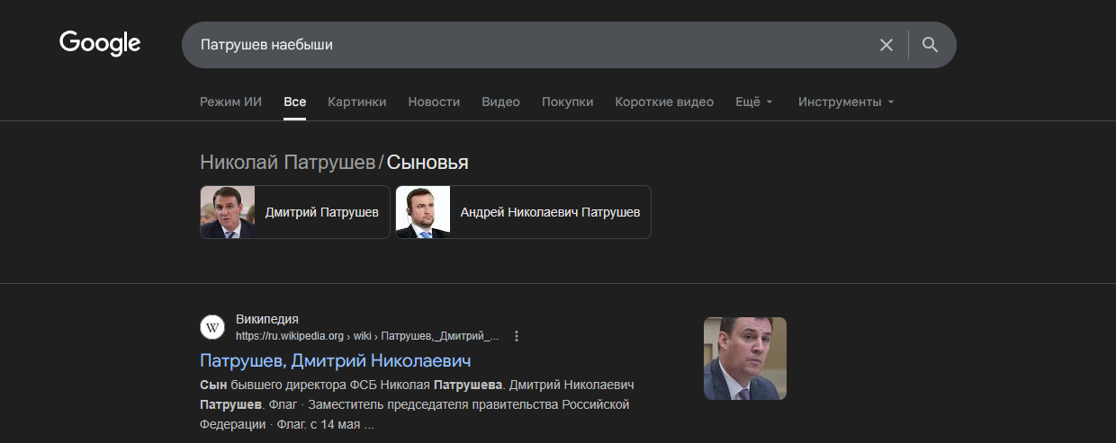The width and height of the screenshot is (1116, 443).
Task: Clear the search query with the X icon
Action: pyautogui.click(x=886, y=45)
